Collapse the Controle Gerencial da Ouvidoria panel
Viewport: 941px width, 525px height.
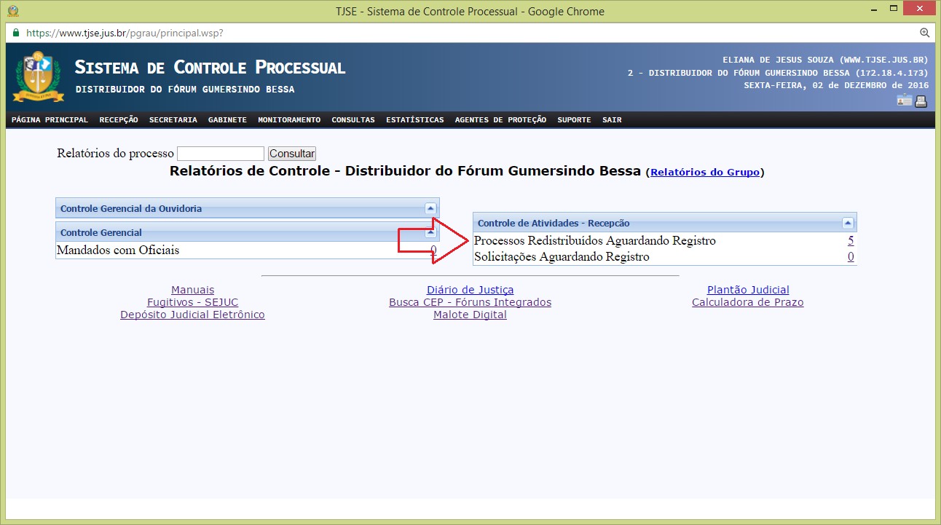(430, 208)
